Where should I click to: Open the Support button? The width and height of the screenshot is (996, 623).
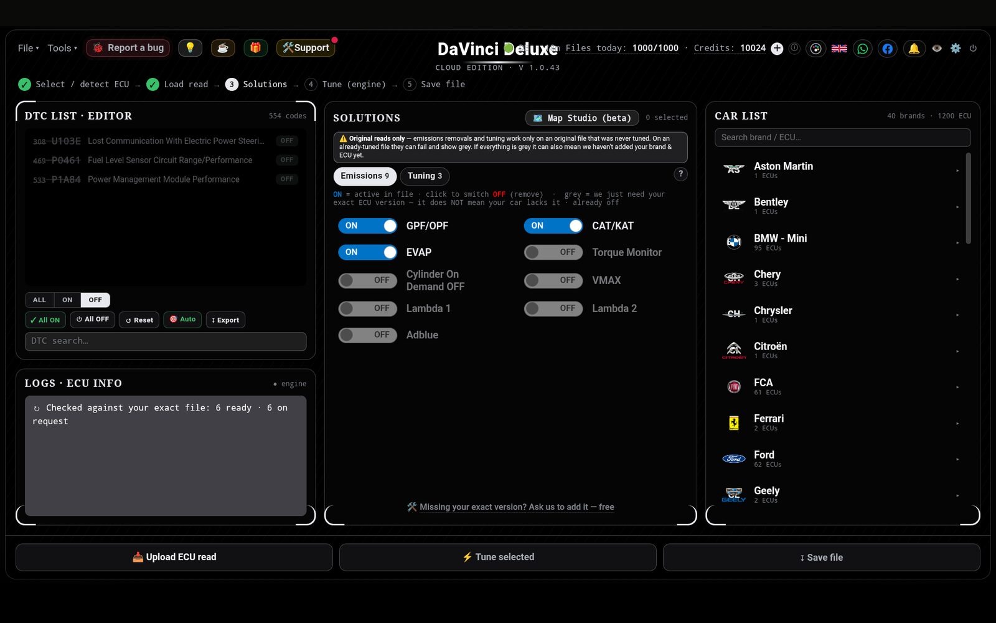click(306, 48)
